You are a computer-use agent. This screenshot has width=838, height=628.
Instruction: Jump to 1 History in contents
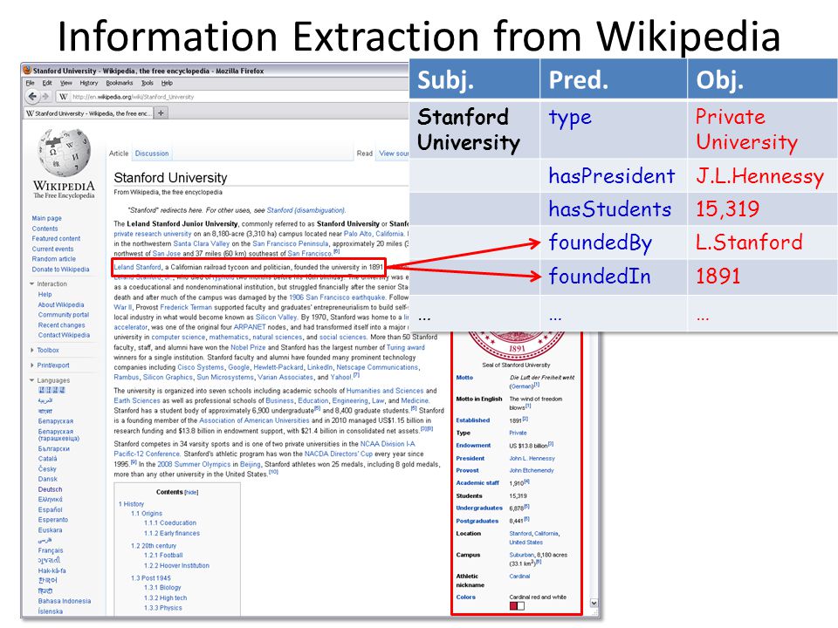(132, 504)
